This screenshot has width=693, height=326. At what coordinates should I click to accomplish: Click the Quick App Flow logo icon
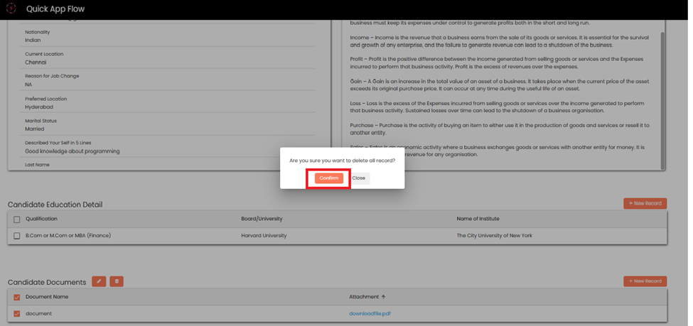click(x=11, y=9)
